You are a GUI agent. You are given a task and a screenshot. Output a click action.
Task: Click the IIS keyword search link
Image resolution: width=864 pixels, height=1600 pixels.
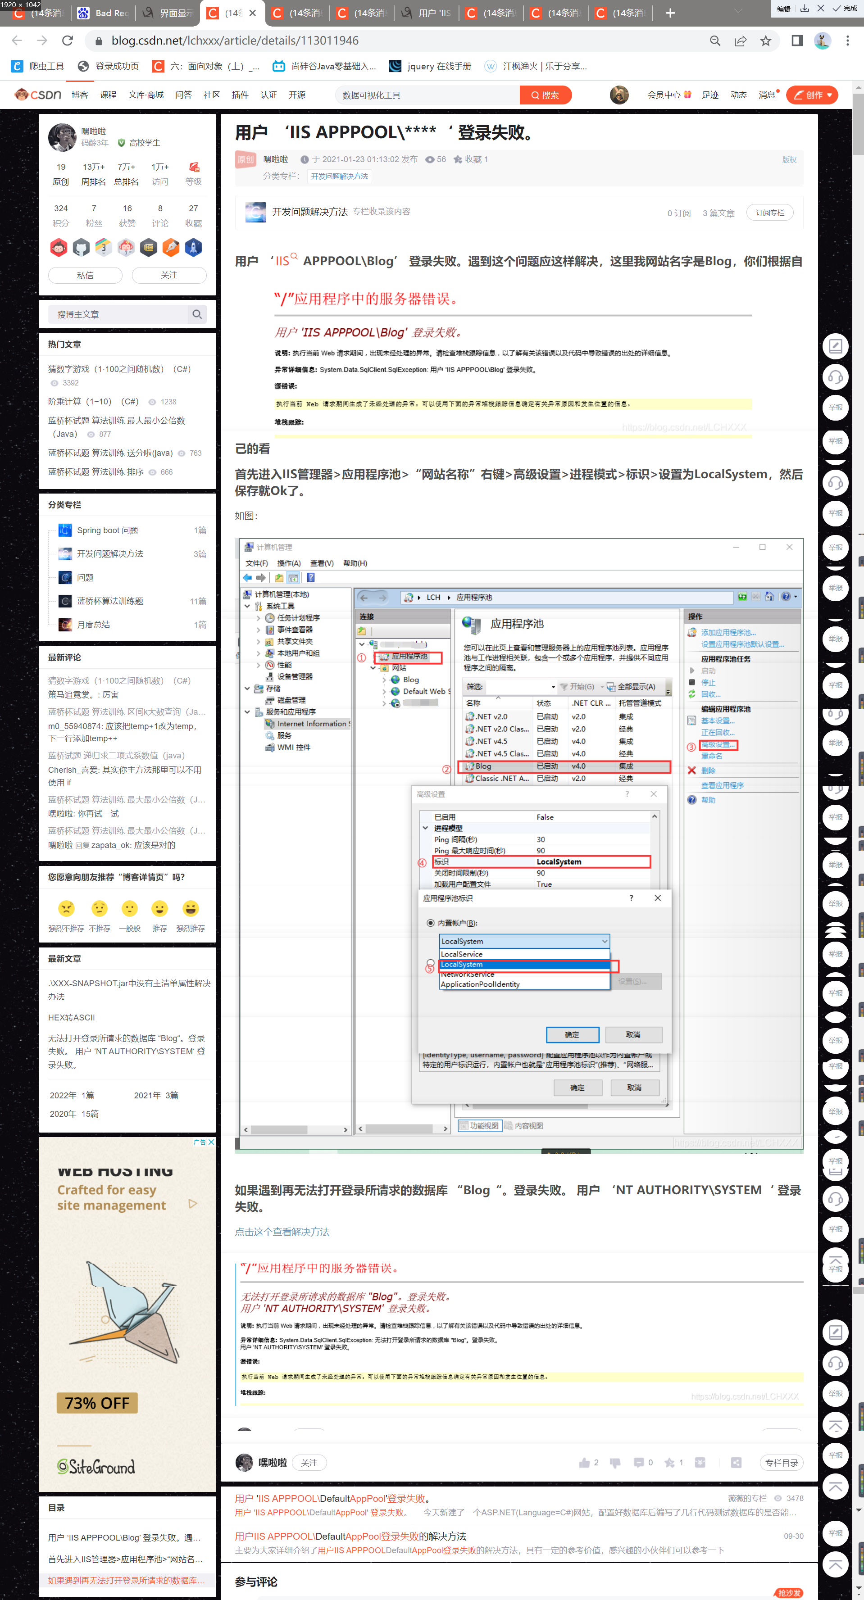(286, 261)
